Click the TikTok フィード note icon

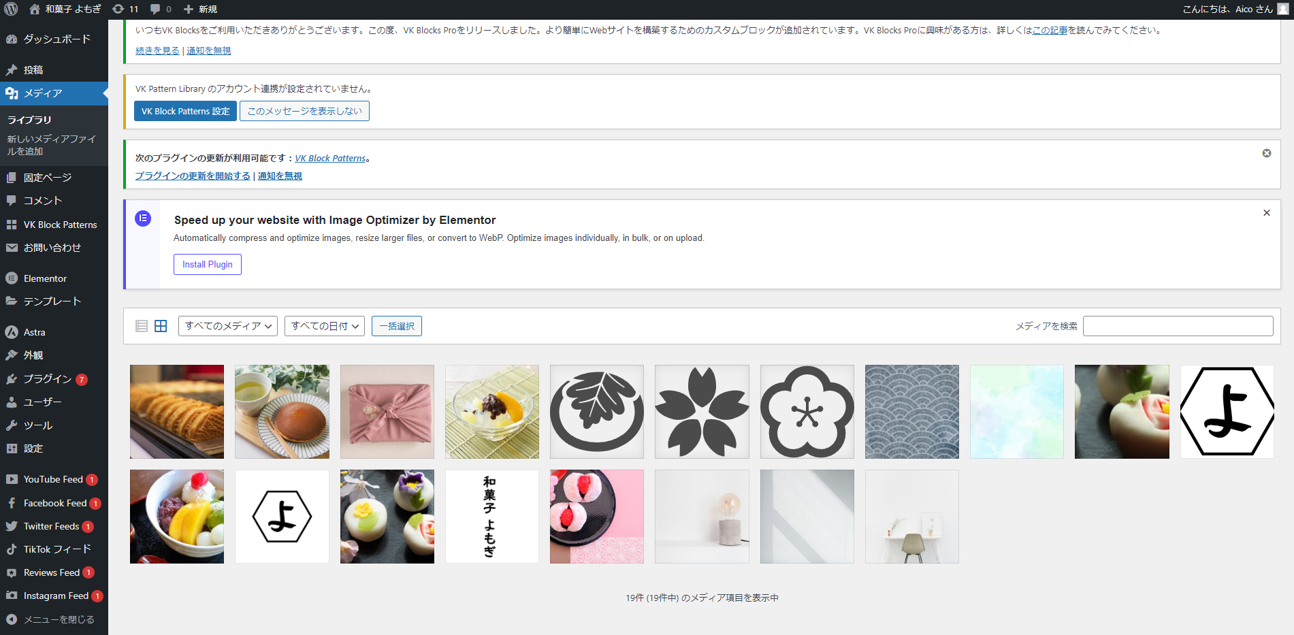tap(12, 549)
